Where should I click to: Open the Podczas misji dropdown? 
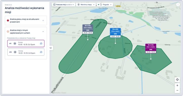pos(63,5)
